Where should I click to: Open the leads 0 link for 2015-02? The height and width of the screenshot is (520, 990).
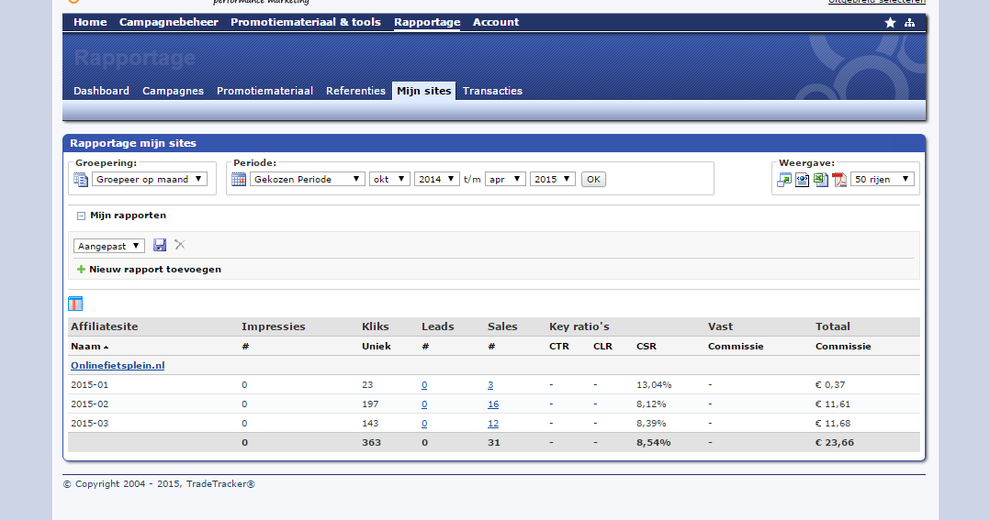(424, 404)
